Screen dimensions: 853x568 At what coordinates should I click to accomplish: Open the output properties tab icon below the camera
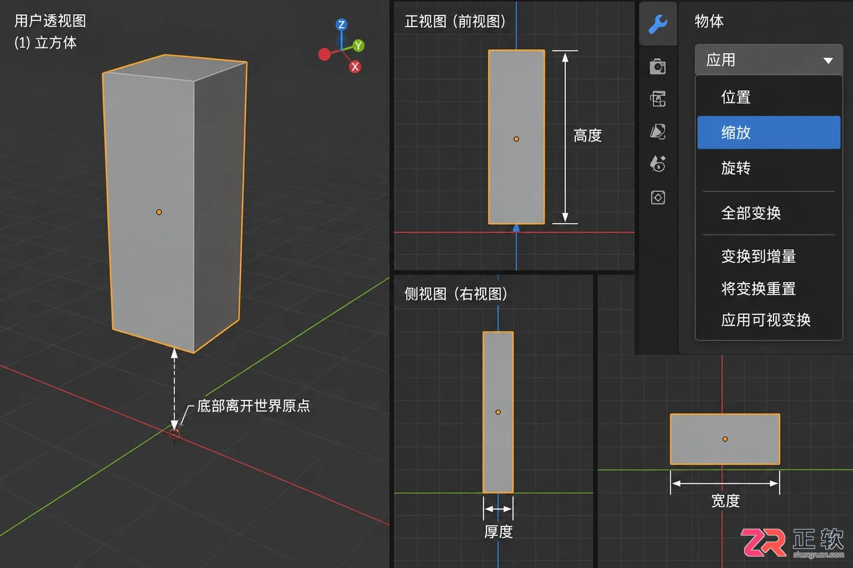[x=658, y=99]
